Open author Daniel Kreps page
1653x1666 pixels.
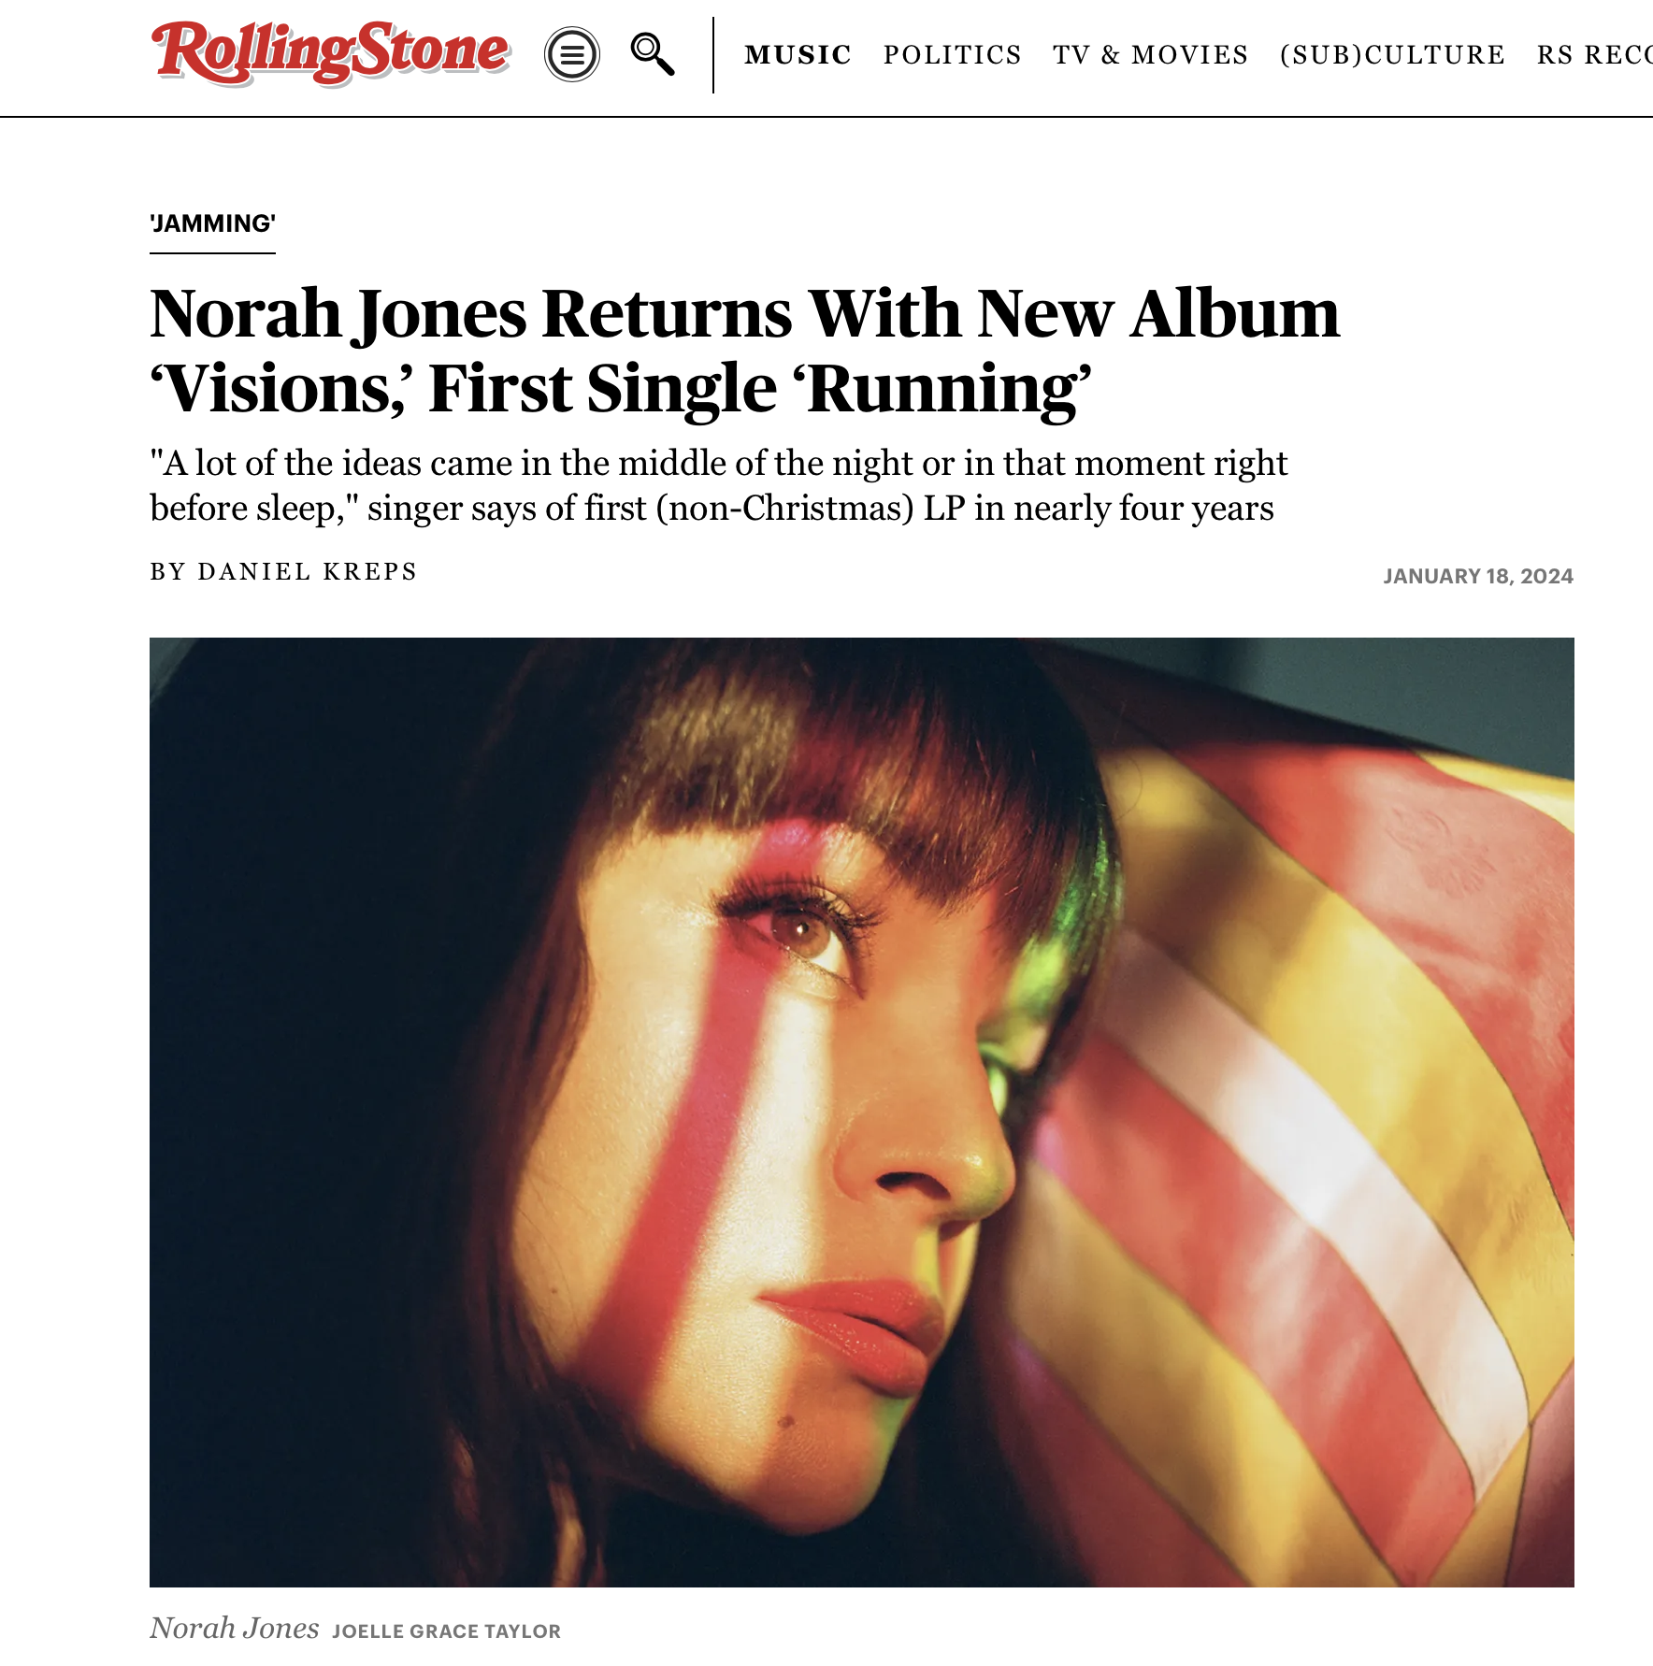308,571
